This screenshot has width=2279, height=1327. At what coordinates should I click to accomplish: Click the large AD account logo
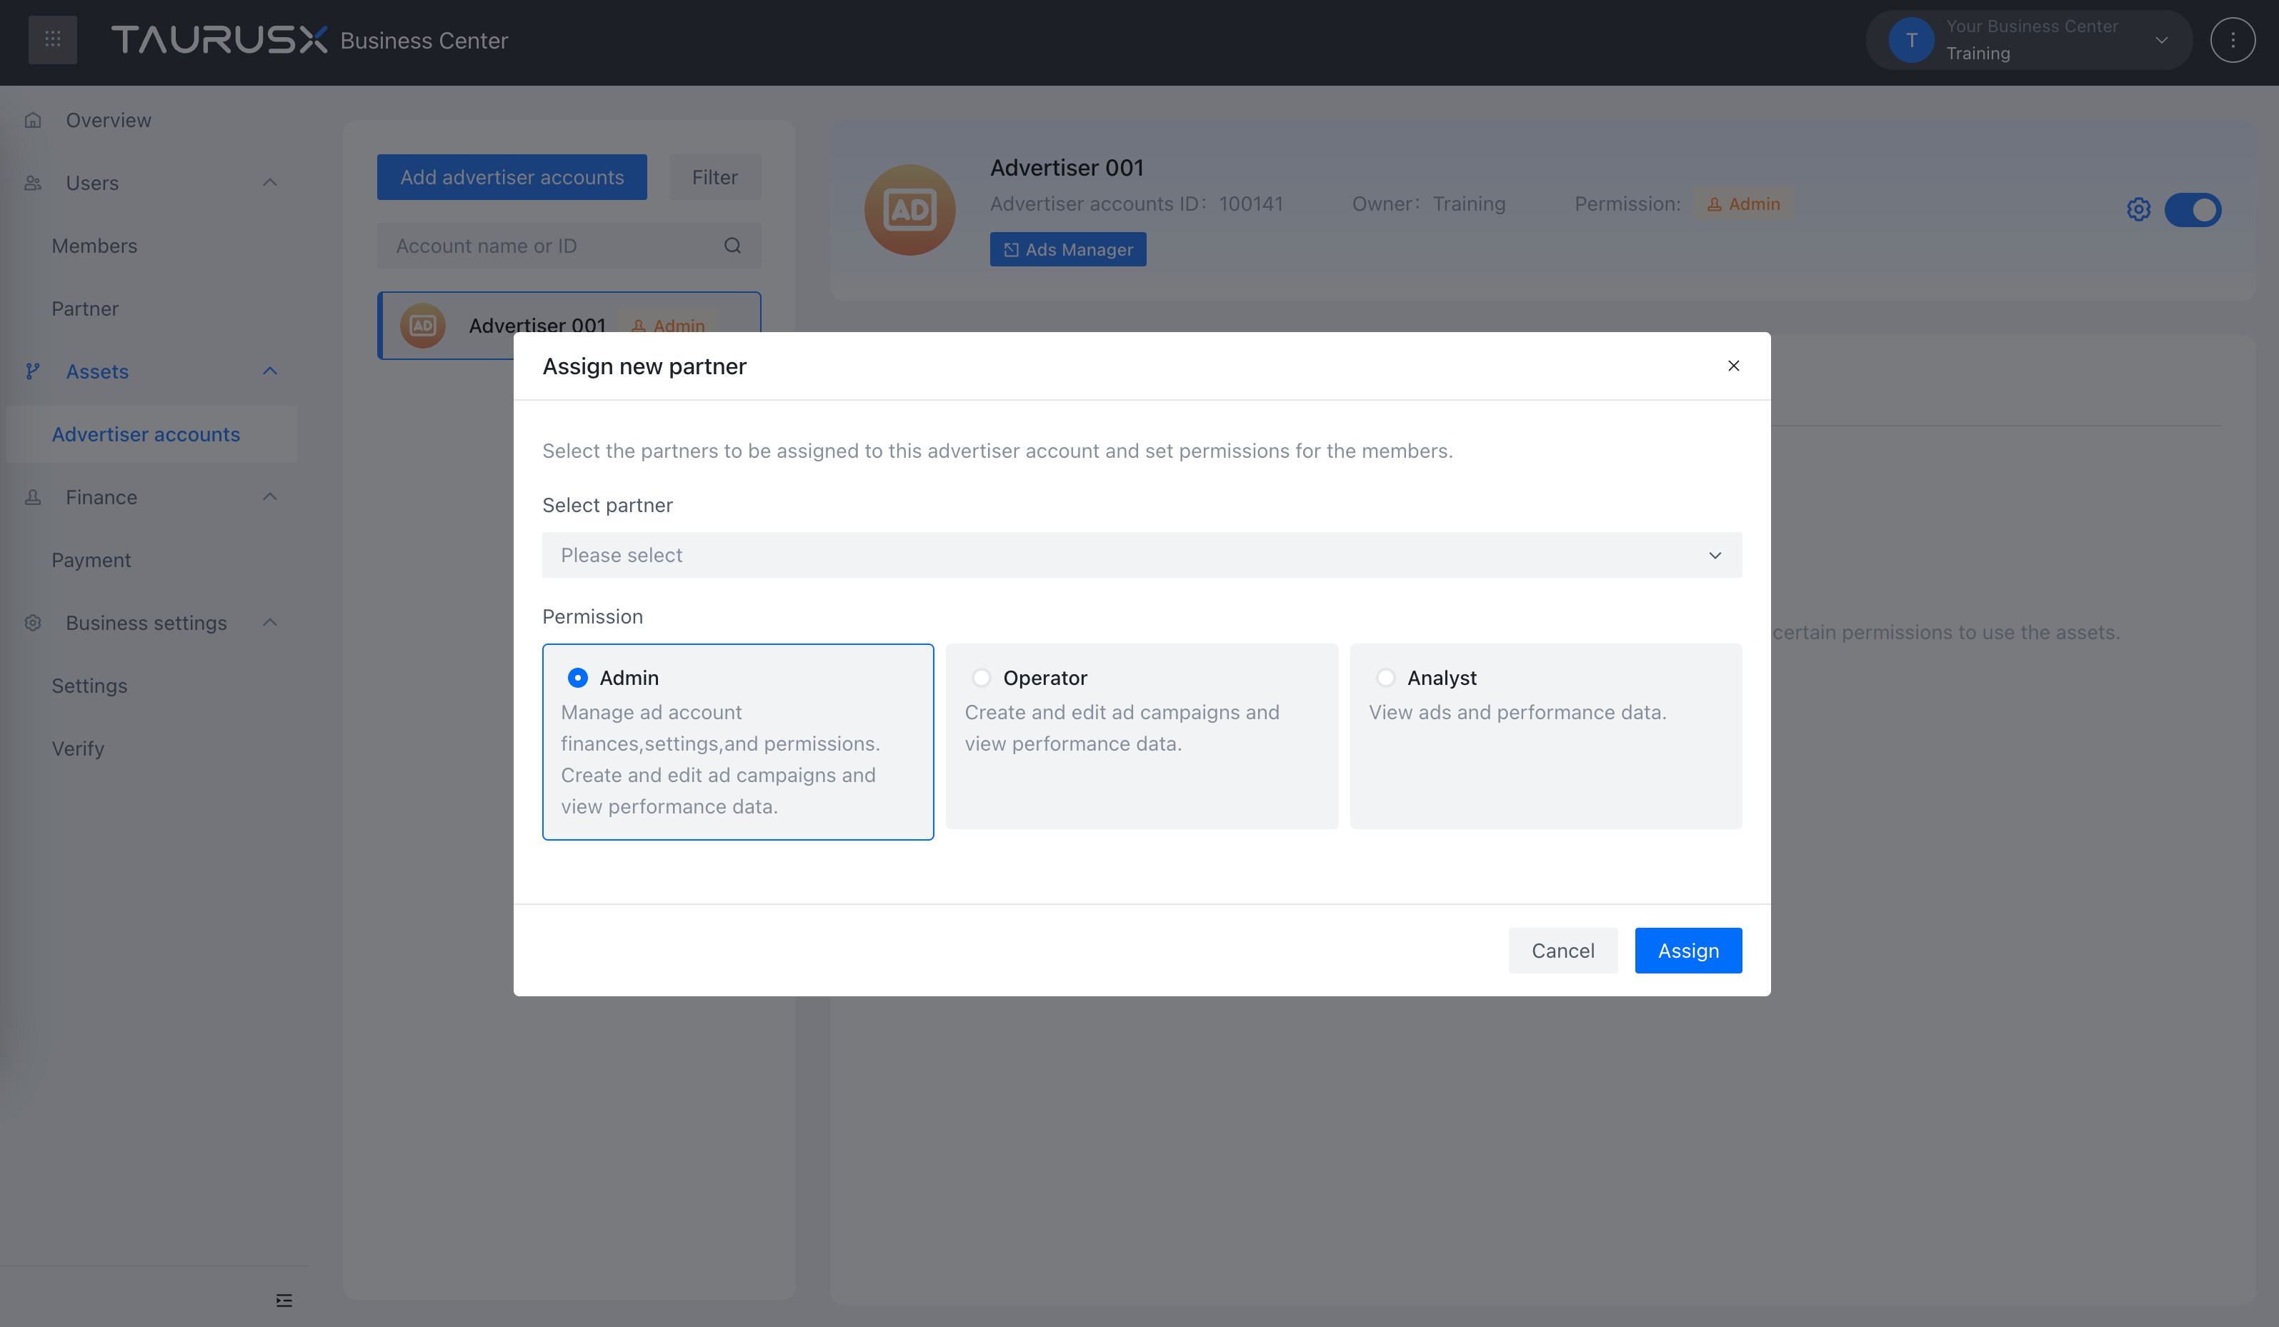(909, 210)
